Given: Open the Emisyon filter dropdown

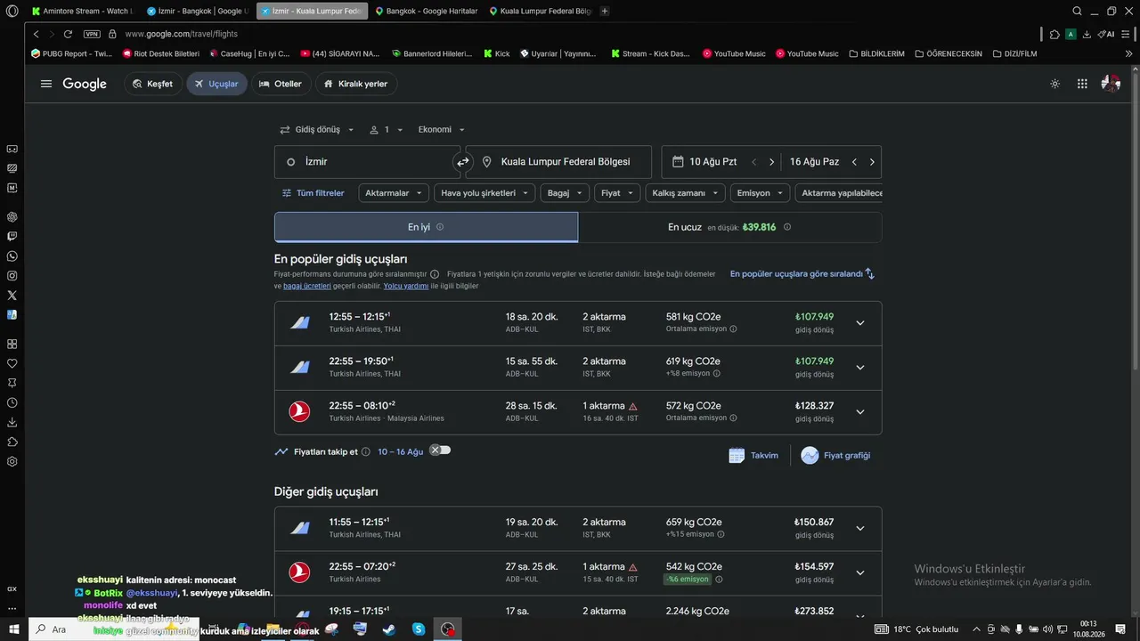Looking at the screenshot, I should tap(760, 193).
